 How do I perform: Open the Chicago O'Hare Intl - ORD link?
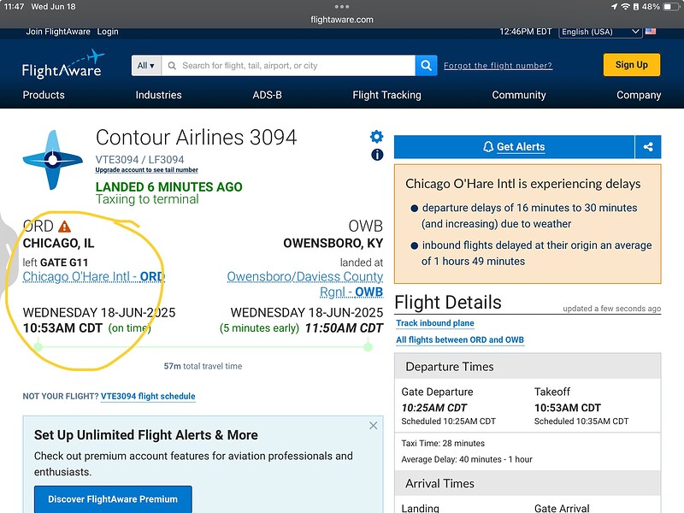point(94,276)
